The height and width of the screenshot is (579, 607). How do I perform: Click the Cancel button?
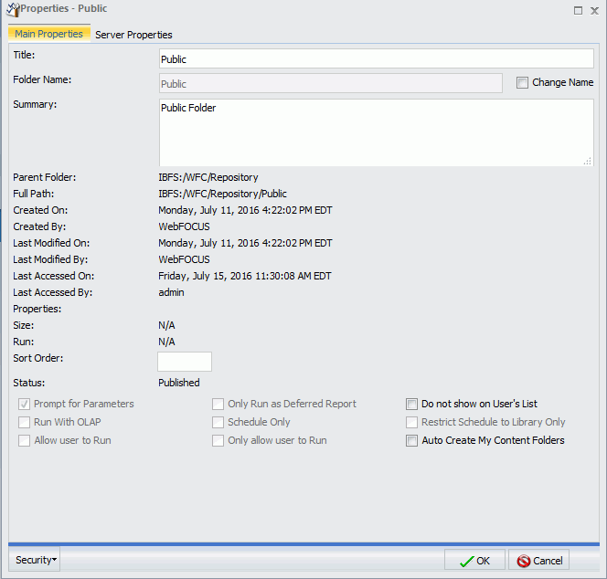(538, 560)
